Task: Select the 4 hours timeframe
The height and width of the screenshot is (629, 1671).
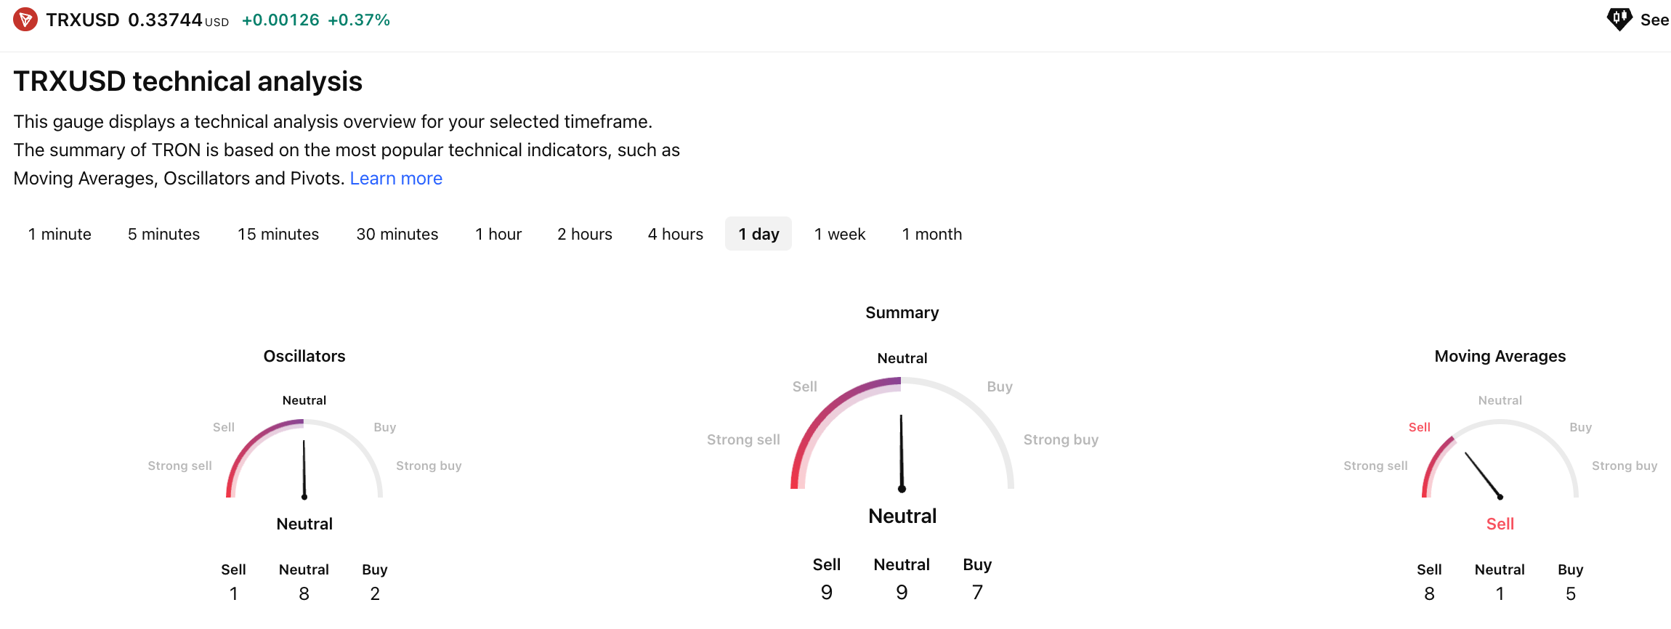Action: point(676,234)
